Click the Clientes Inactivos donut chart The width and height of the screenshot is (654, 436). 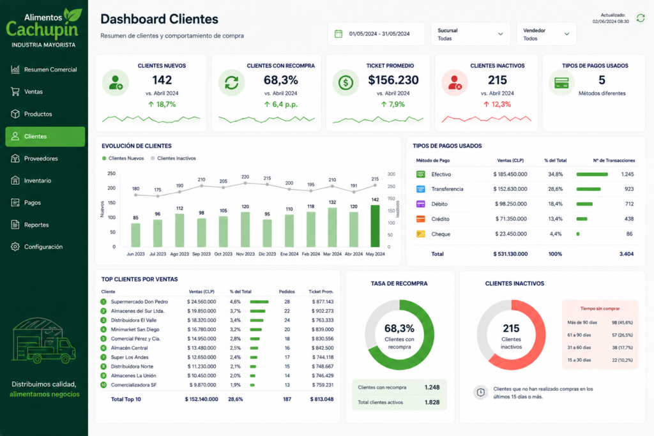coord(511,335)
